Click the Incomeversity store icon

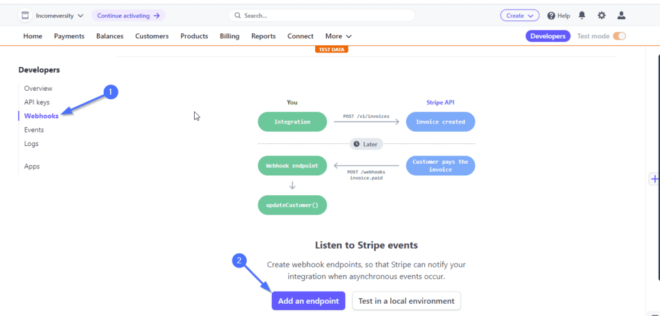[x=25, y=15]
